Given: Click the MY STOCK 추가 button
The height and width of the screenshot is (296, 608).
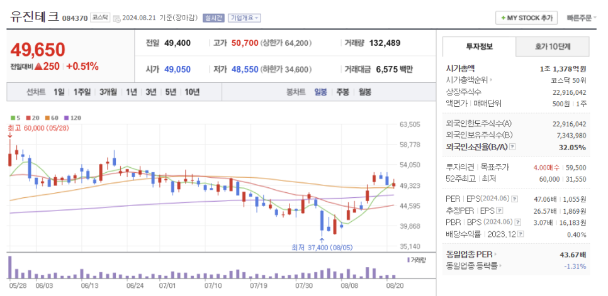Looking at the screenshot, I should [x=526, y=18].
